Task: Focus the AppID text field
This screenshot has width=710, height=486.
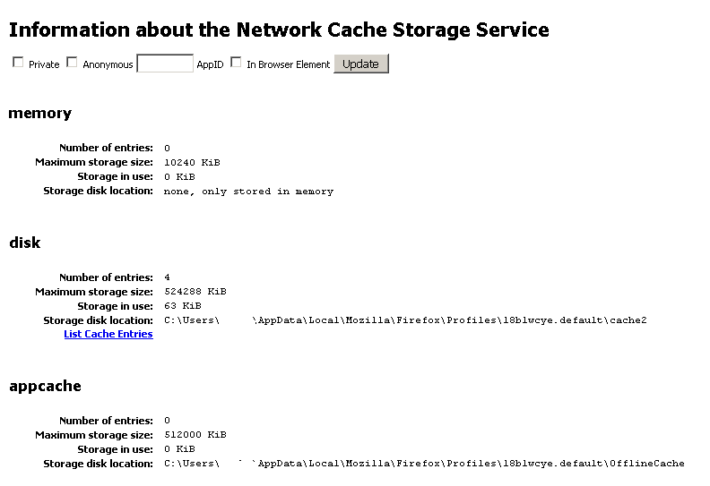Action: point(165,64)
